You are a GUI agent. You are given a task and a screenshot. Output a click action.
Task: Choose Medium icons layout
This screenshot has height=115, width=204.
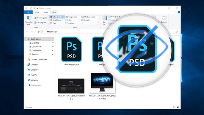88,17
